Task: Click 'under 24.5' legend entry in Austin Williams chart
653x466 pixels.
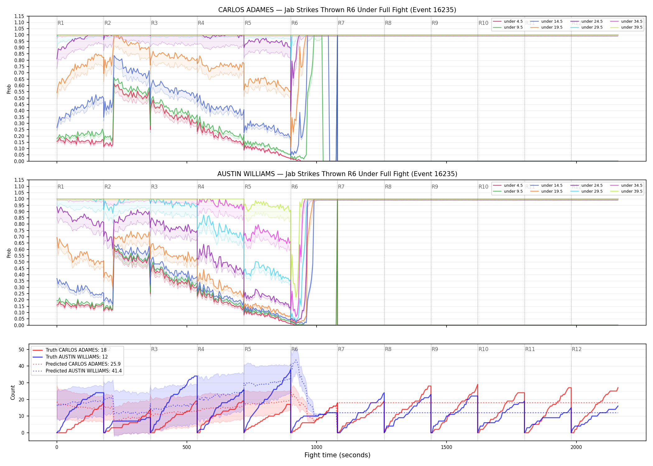Action: tap(587, 185)
